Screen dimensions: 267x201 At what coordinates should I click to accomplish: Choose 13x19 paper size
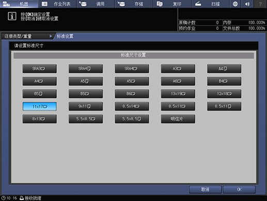[178, 94]
